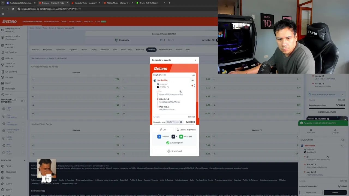Switch to Córners market tab

[84, 50]
